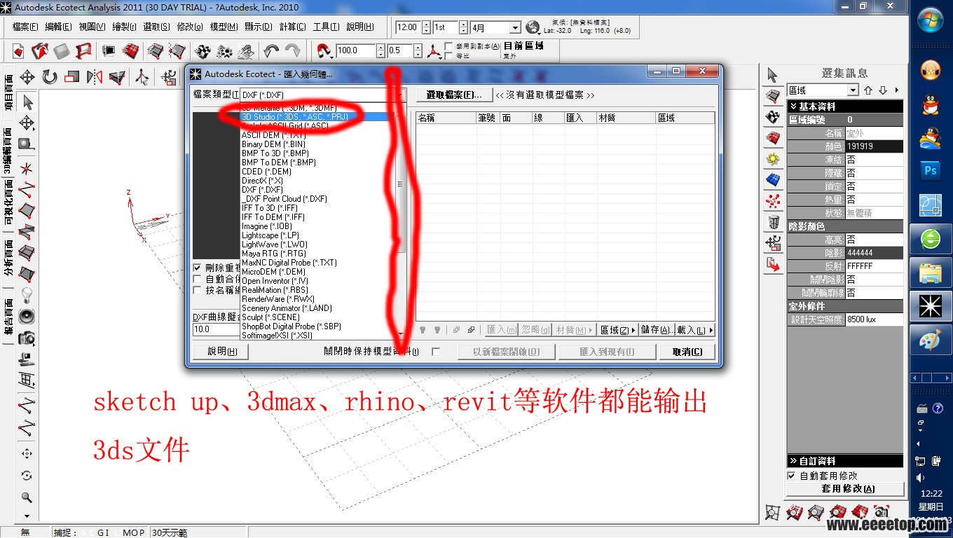Open the 工具(T) menu
Screen dimensions: 953x538
(x=326, y=27)
